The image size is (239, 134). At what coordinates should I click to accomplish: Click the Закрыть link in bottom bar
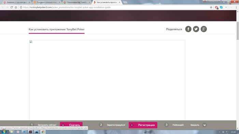195,125
